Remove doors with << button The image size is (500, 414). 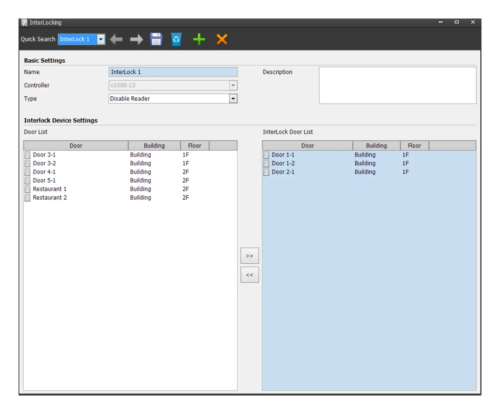250,275
